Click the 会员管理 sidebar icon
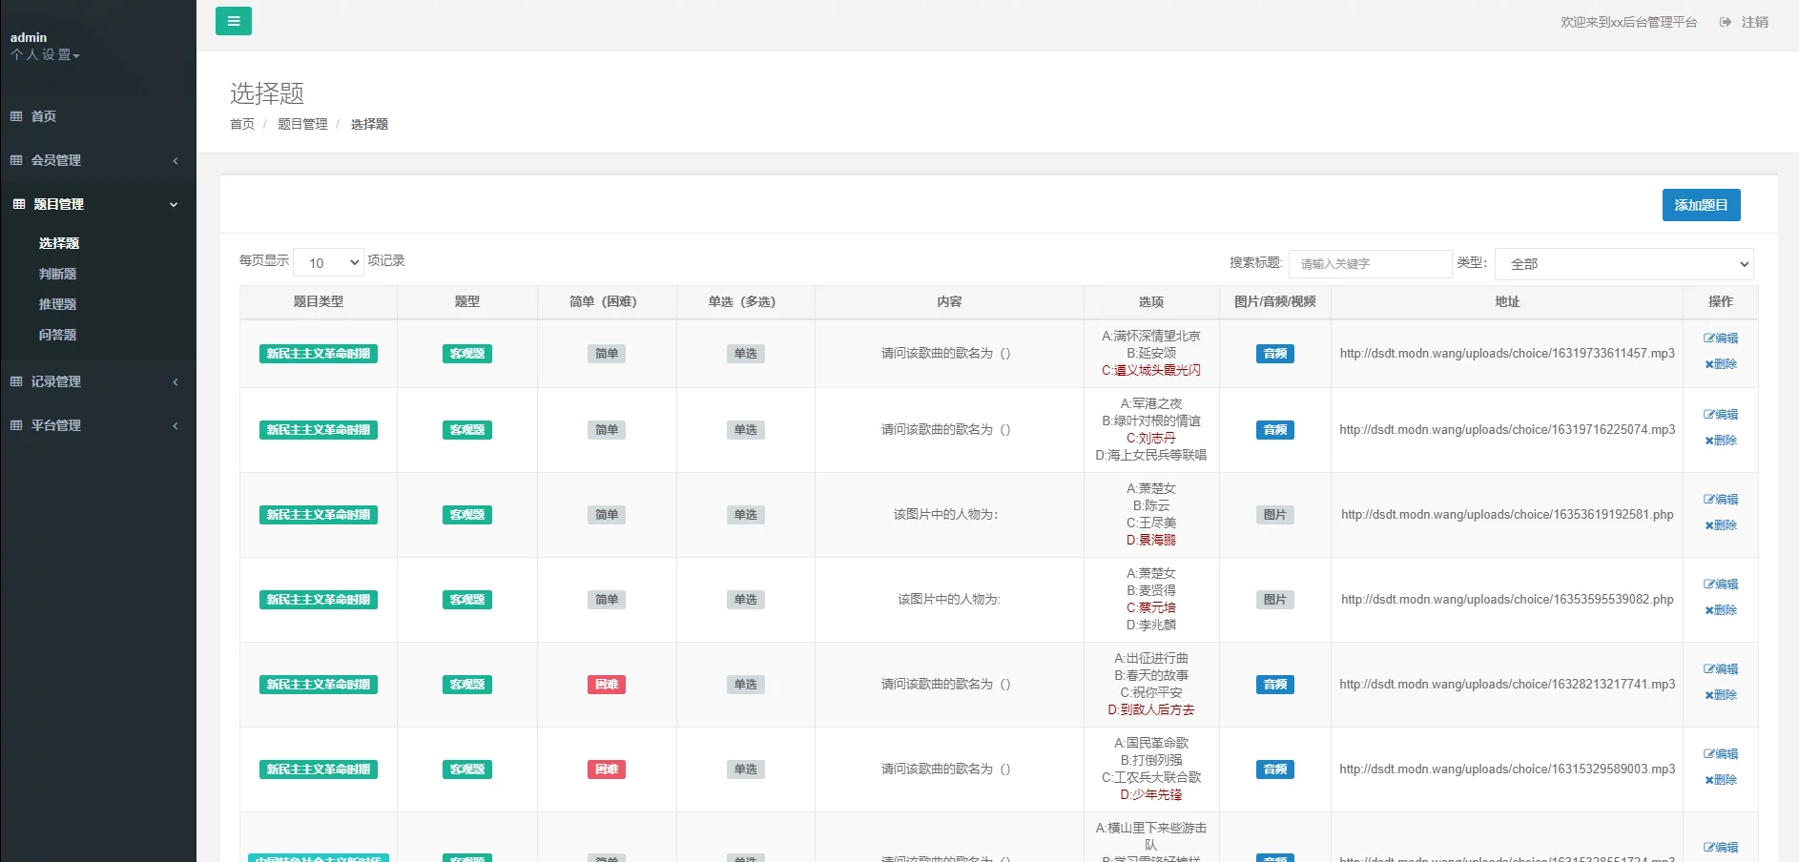This screenshot has height=862, width=1799. click(16, 160)
